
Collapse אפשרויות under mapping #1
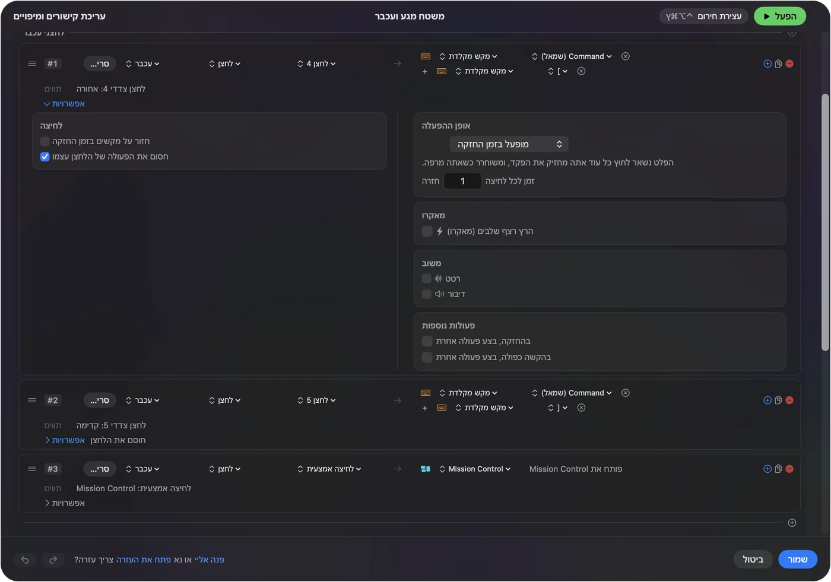click(x=64, y=104)
